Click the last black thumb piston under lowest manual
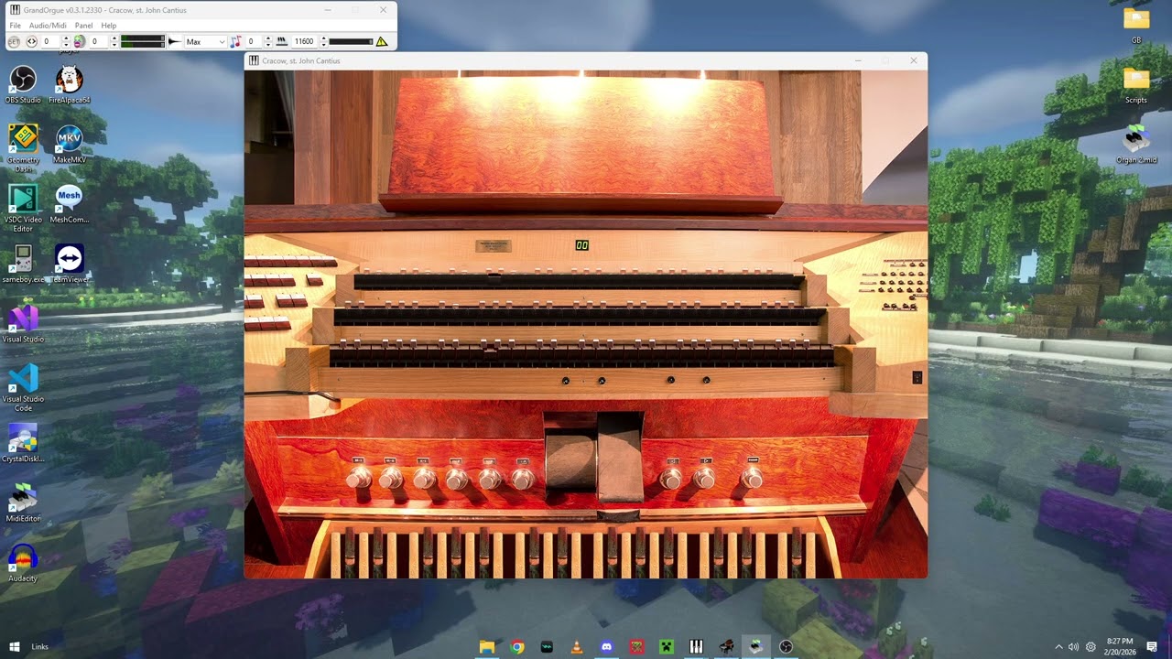 pyautogui.click(x=706, y=380)
